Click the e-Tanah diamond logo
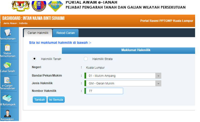The image size is (200, 122). point(55,6)
